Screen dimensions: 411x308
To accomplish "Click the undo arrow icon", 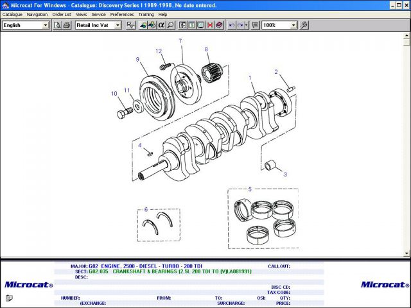I will pyautogui.click(x=231, y=25).
